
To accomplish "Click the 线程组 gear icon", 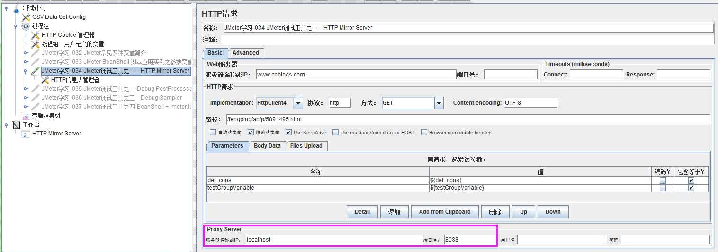I will 26,26.
